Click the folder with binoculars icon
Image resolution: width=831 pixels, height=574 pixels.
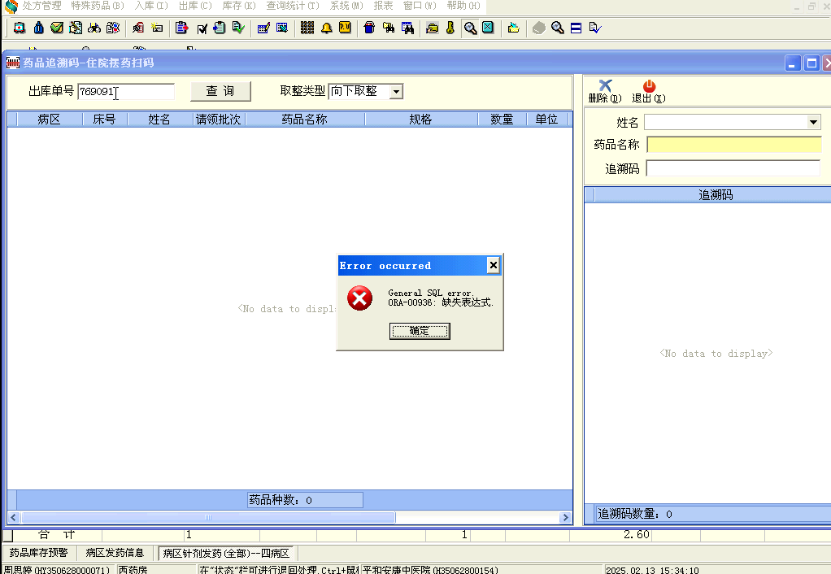point(389,28)
